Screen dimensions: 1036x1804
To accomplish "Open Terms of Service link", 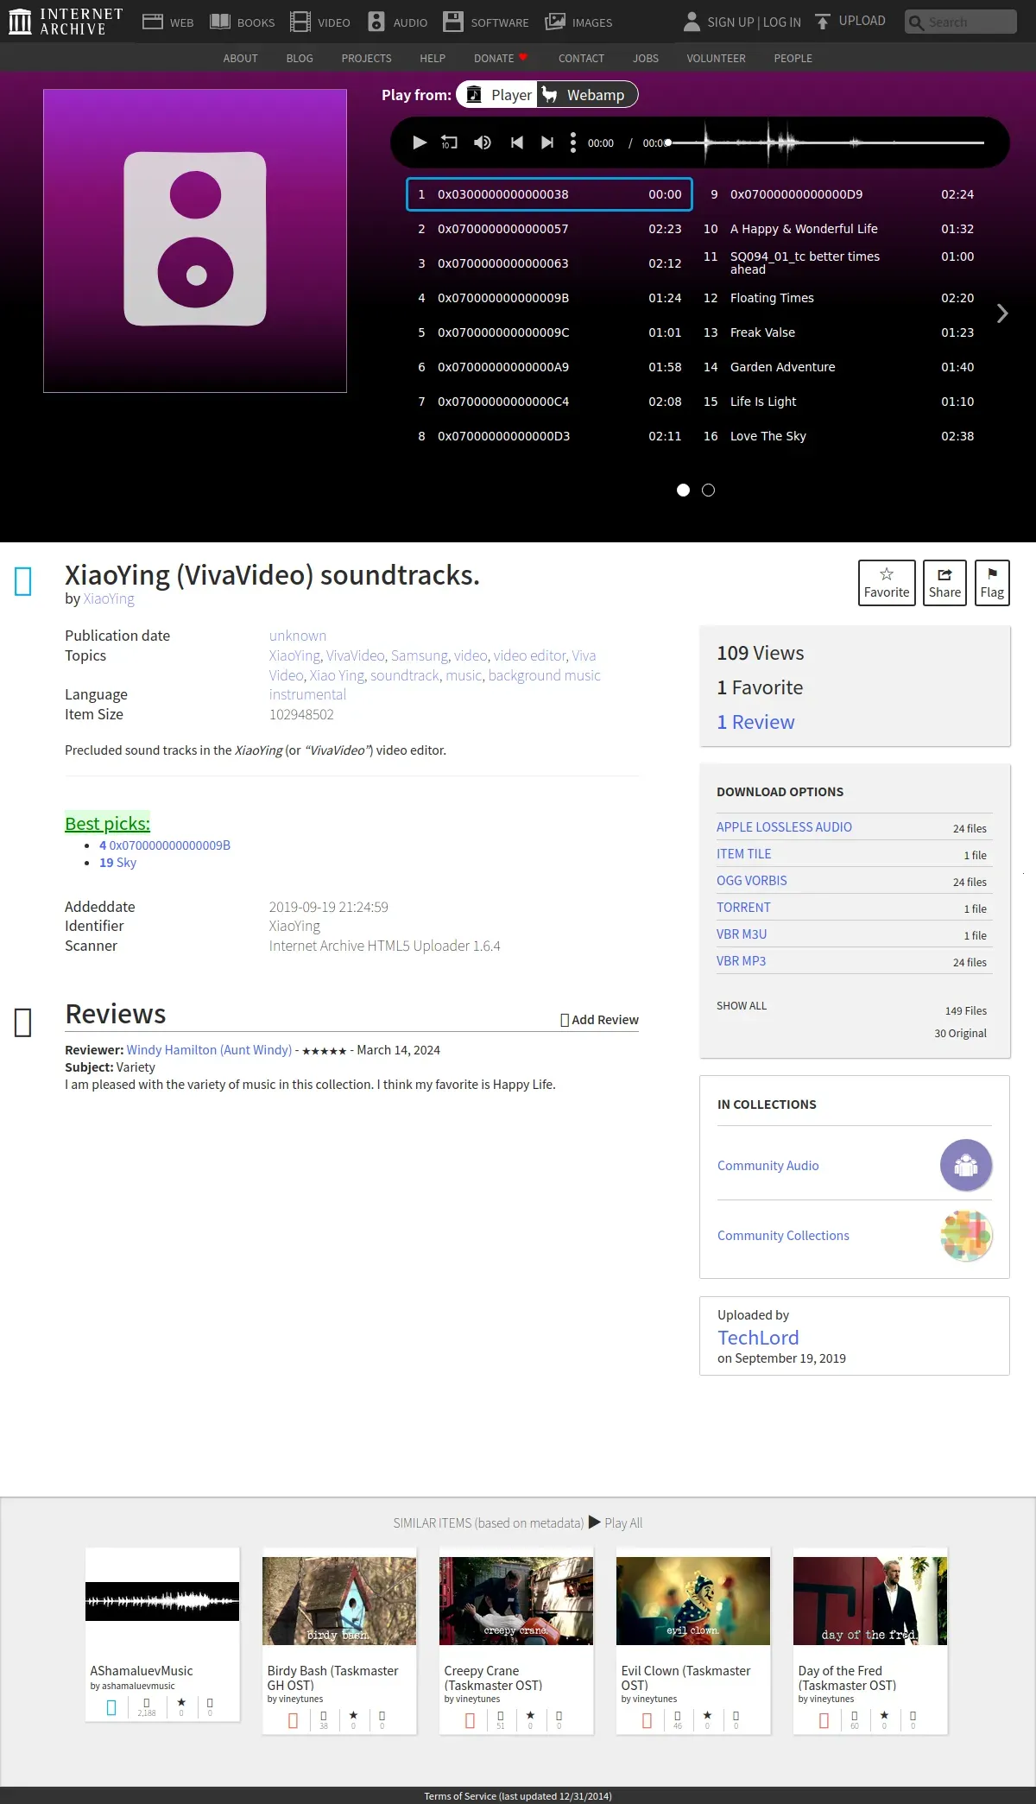I will point(518,1796).
